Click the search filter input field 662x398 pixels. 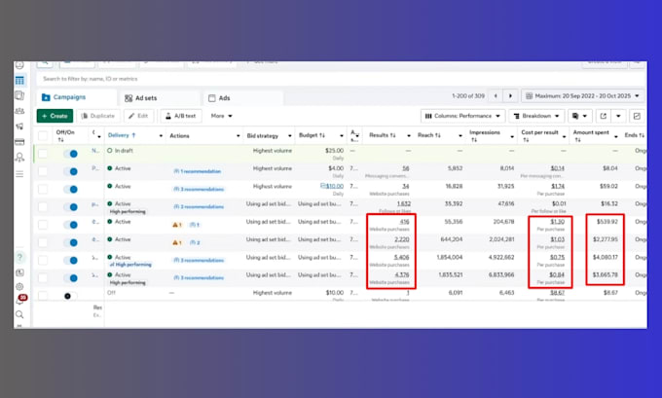(339, 79)
